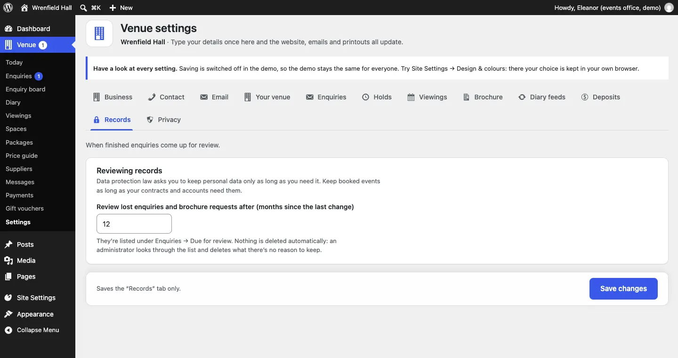Click the Collapse Menu arrow icon
The height and width of the screenshot is (358, 678).
coord(8,330)
